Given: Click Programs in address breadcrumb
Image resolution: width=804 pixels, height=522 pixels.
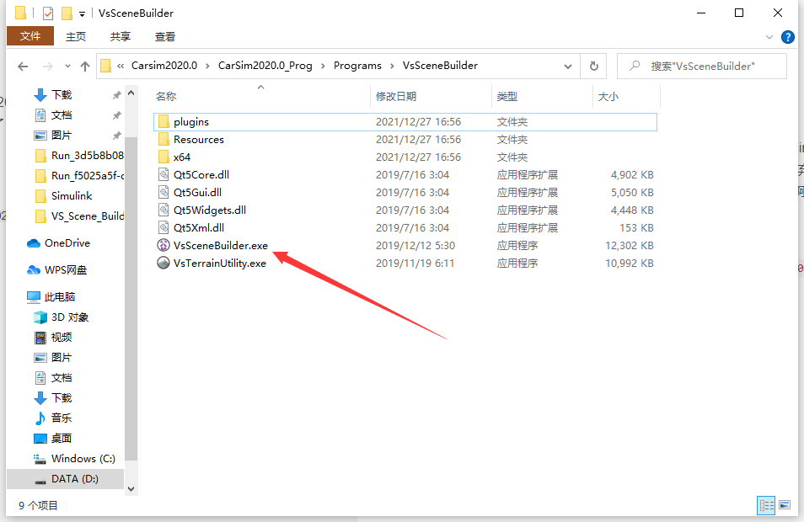Looking at the screenshot, I should coord(357,66).
